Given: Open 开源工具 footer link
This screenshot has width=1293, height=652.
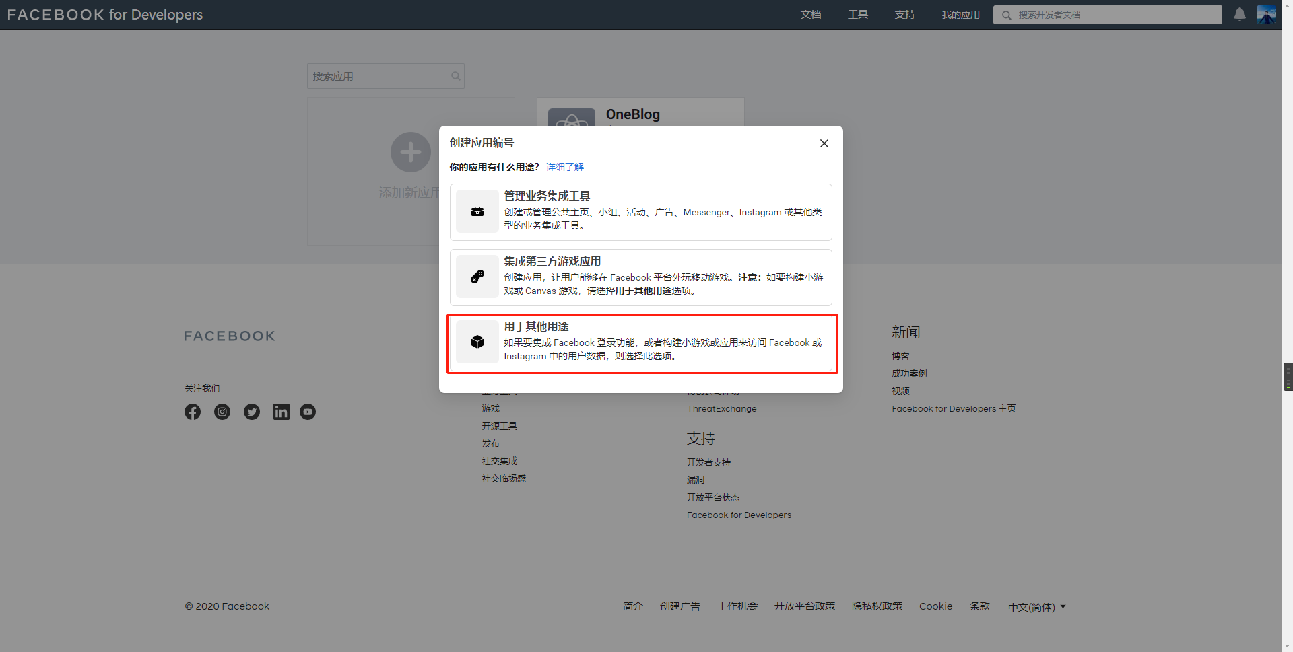Looking at the screenshot, I should (499, 426).
